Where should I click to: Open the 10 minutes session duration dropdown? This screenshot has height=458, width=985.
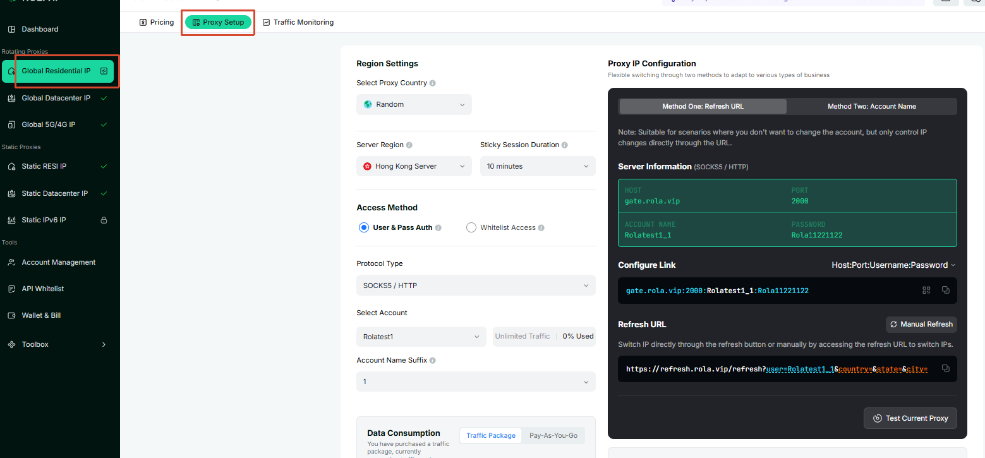click(538, 166)
